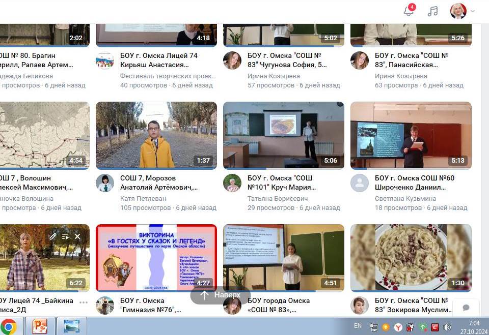Image resolution: width=489 pixels, height=335 pixels.
Task: Play the 4:51 girl reading video
Action: point(284,258)
